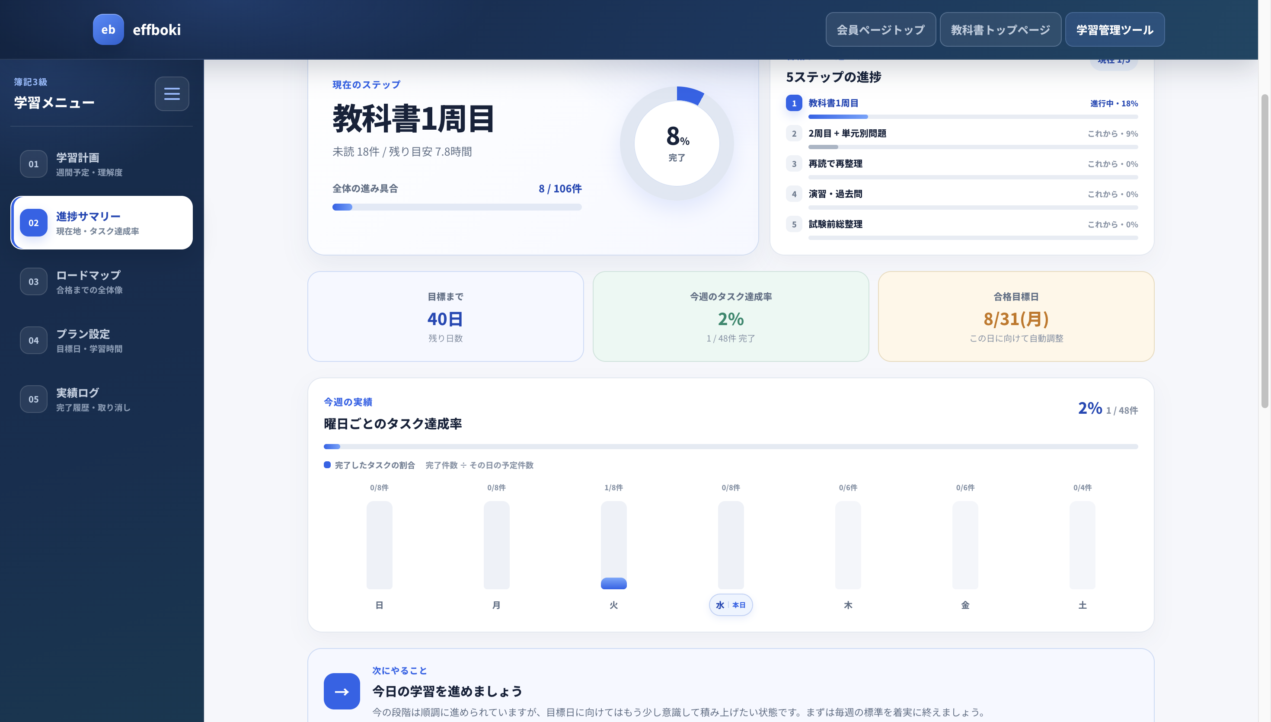
Task: Click the 土 bar showing 0/4件
Action: coord(1082,545)
